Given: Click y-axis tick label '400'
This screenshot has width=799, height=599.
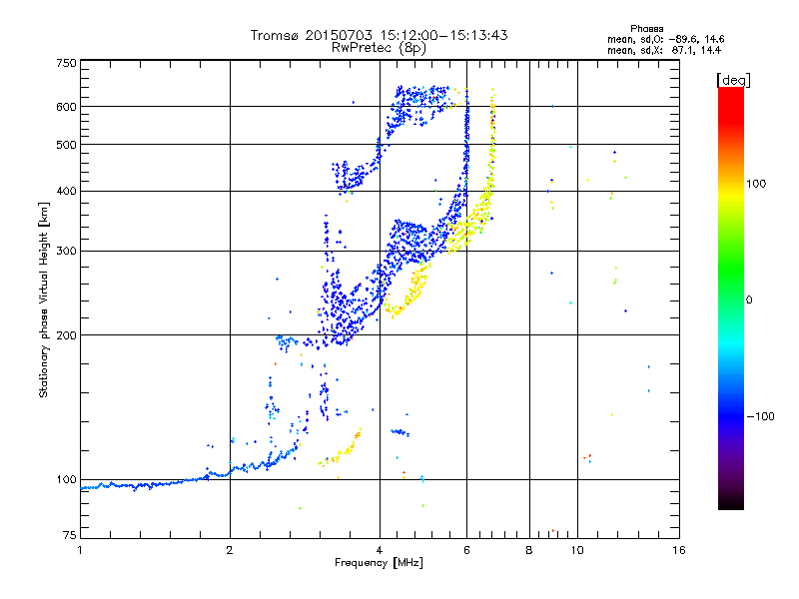Looking at the screenshot, I should (66, 191).
